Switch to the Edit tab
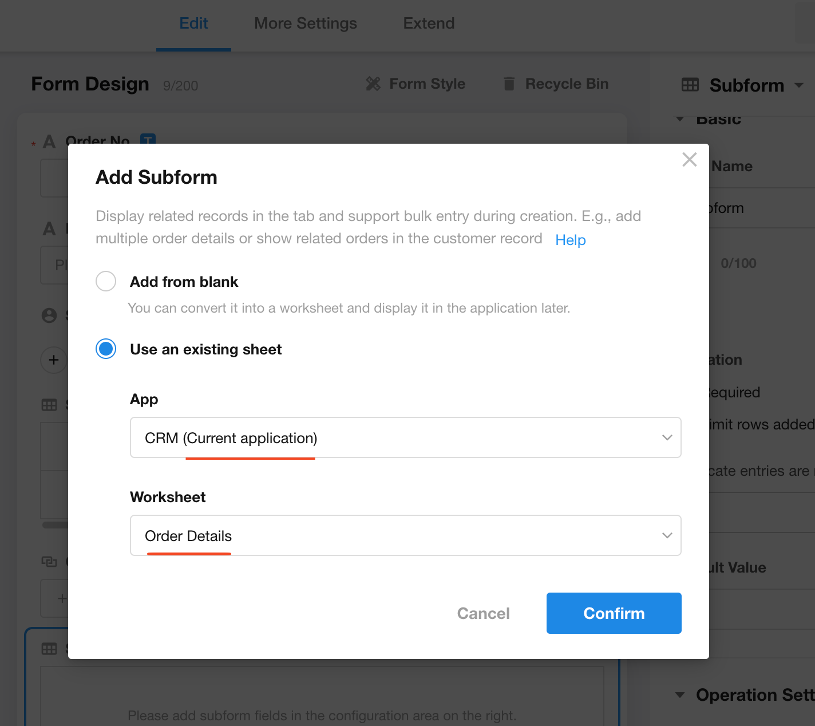Screen dimensions: 815x726 (x=193, y=23)
